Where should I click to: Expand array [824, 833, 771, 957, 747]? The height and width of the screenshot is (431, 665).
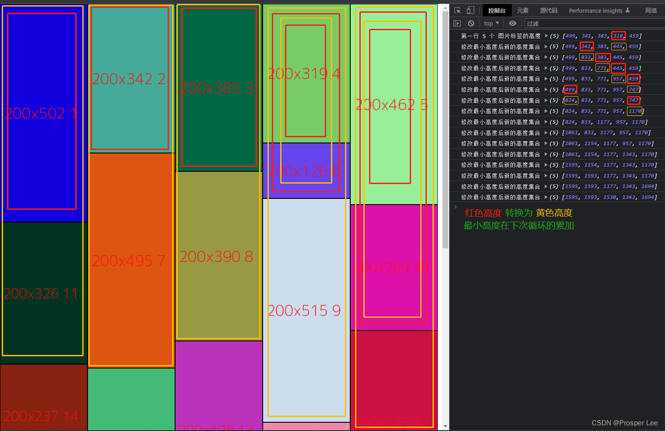pyautogui.click(x=546, y=100)
